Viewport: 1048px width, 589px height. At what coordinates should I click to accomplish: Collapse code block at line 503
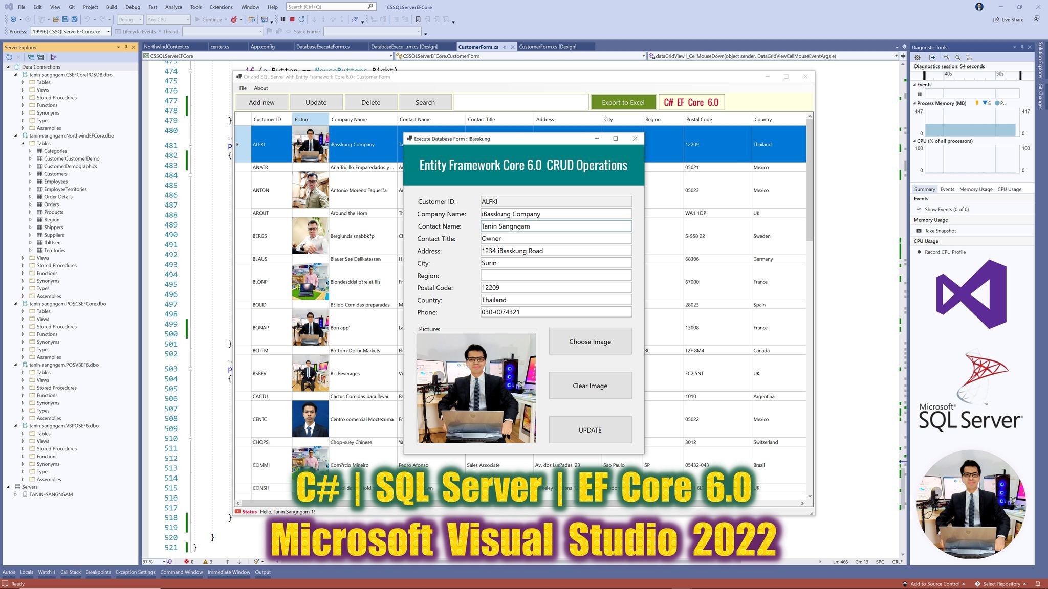tap(190, 369)
